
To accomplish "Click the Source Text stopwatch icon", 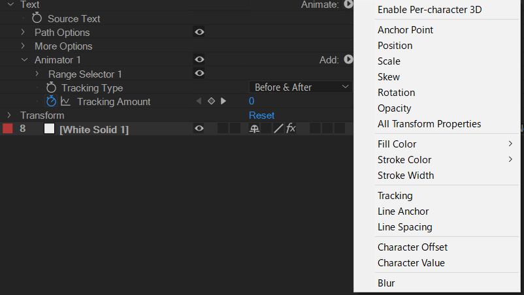I will click(x=37, y=18).
